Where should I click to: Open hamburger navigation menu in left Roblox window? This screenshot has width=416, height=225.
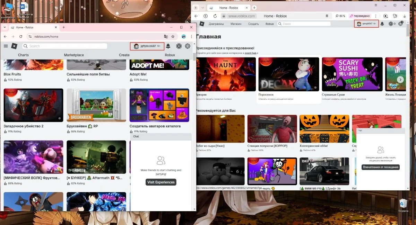point(6,46)
